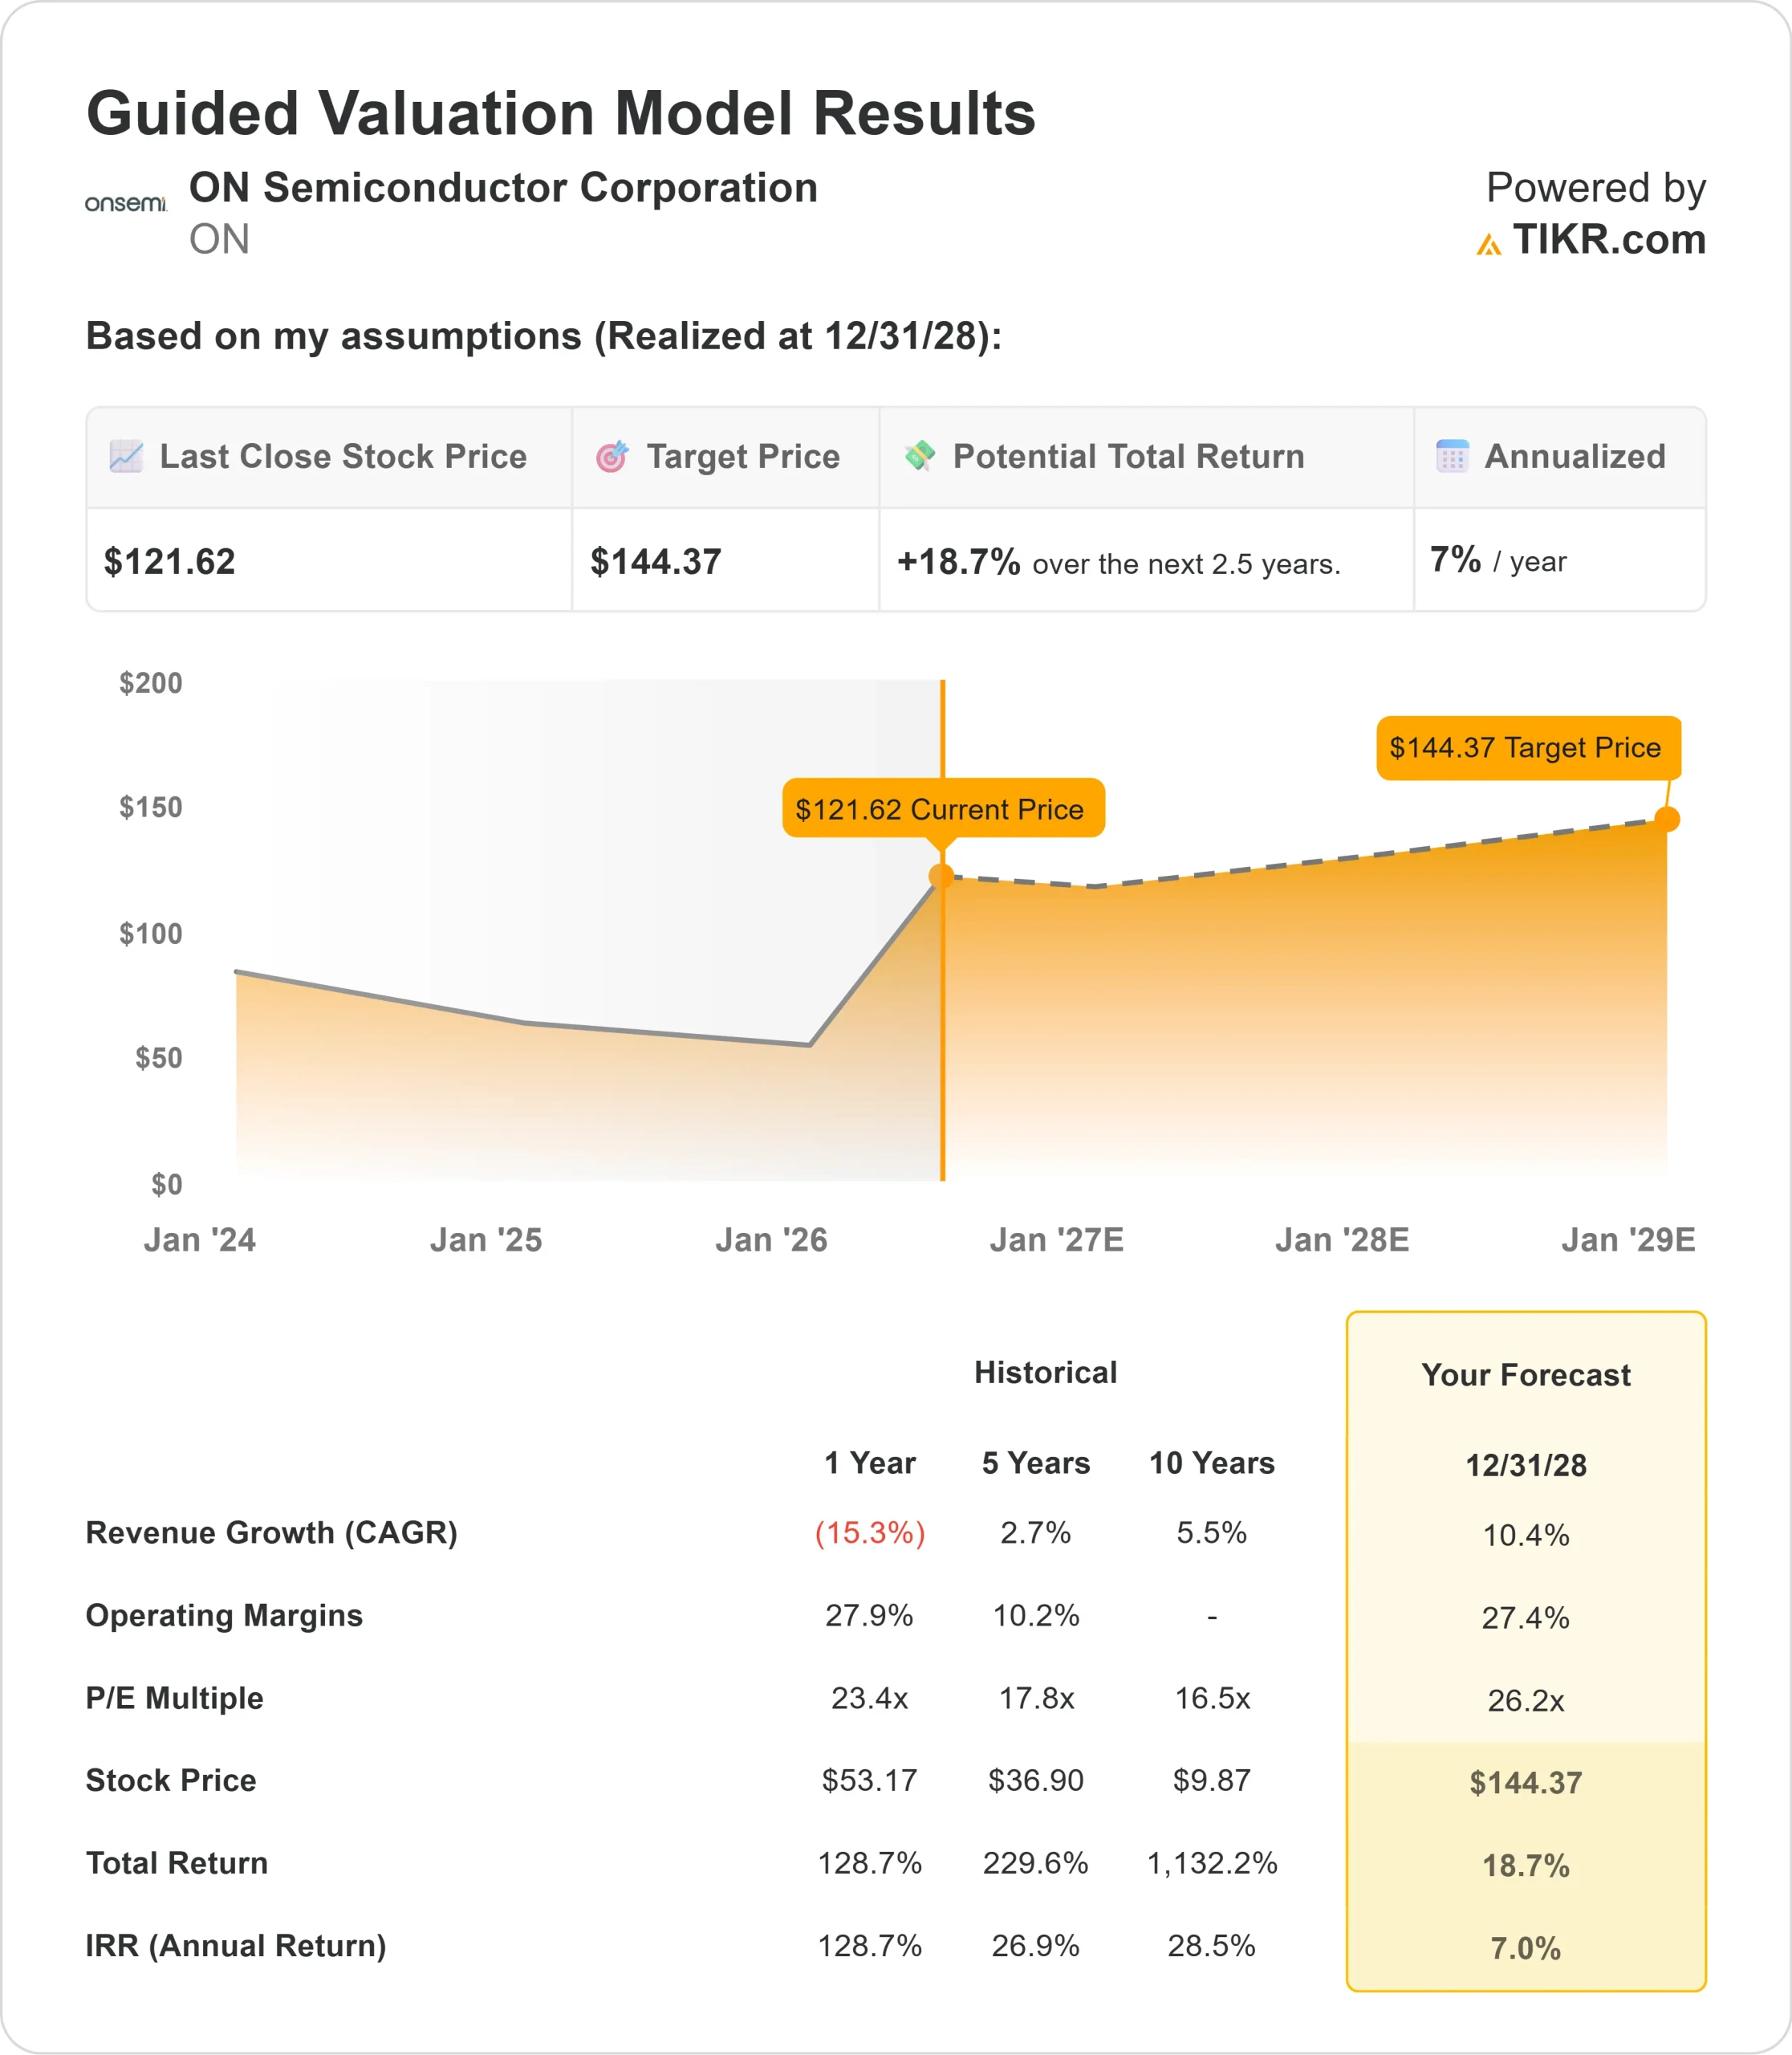Click the 229.6% five-year total return
This screenshot has width=1792, height=2055.
1036,1863
